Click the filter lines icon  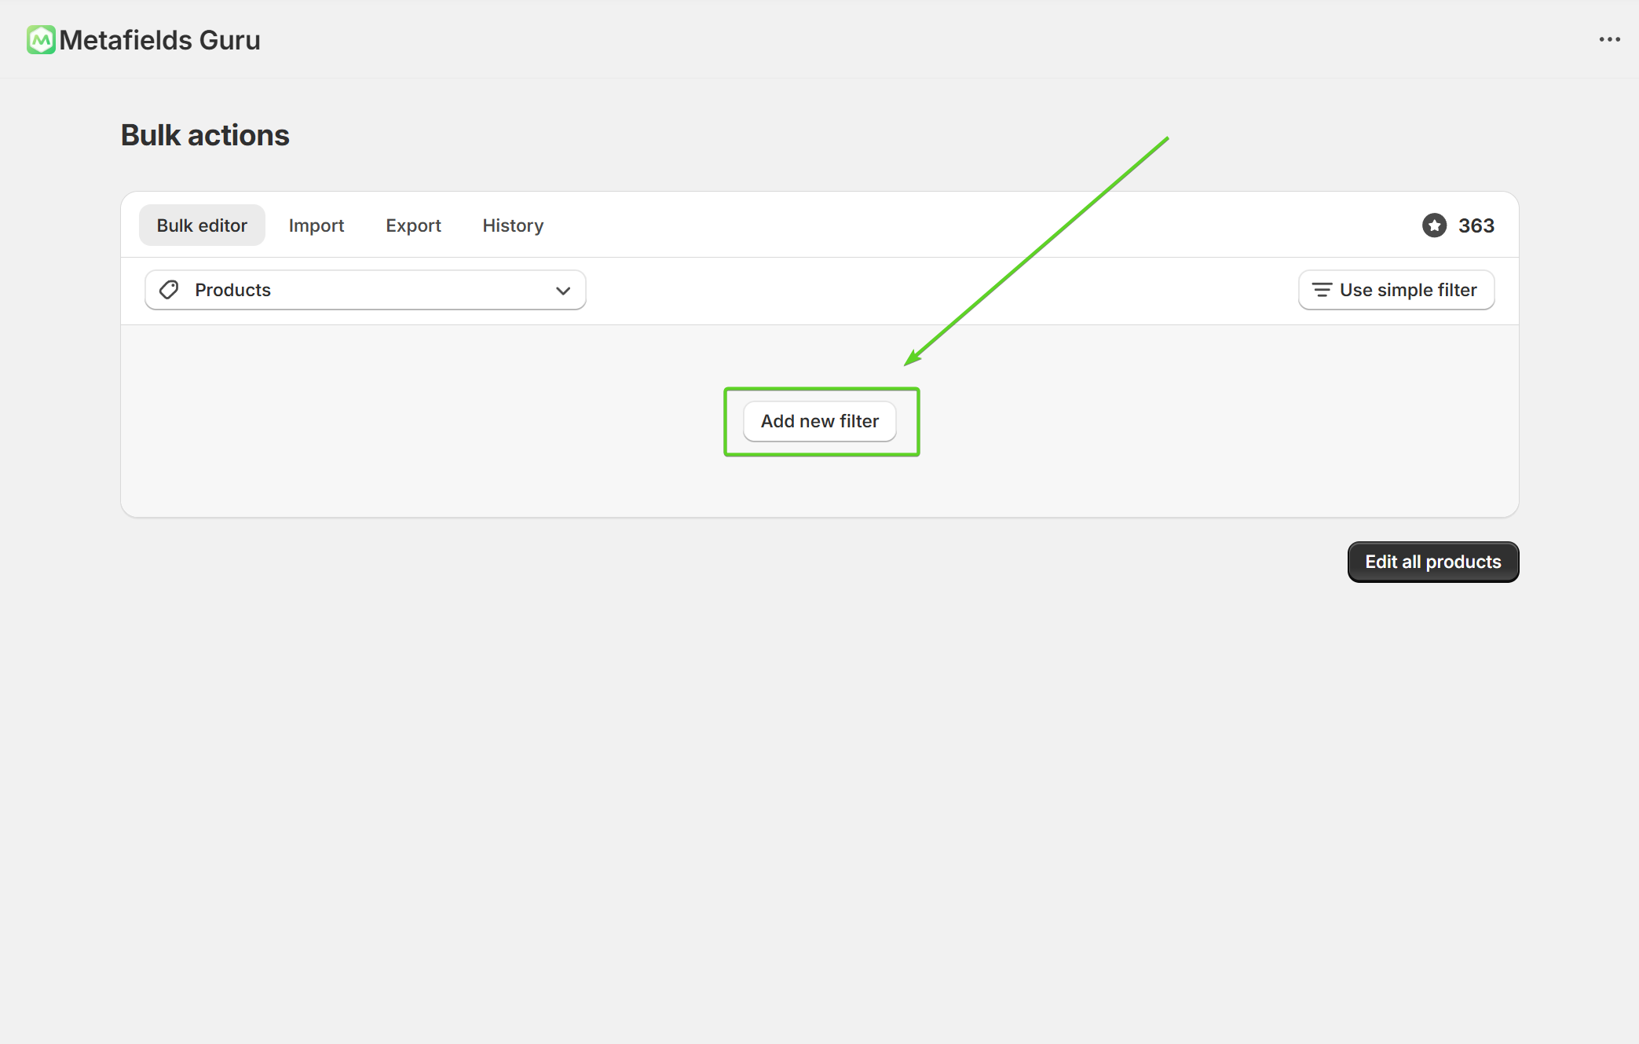coord(1322,290)
